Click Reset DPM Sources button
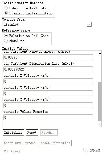The width and height of the screenshot is (103, 155). pyautogui.click(x=20, y=143)
